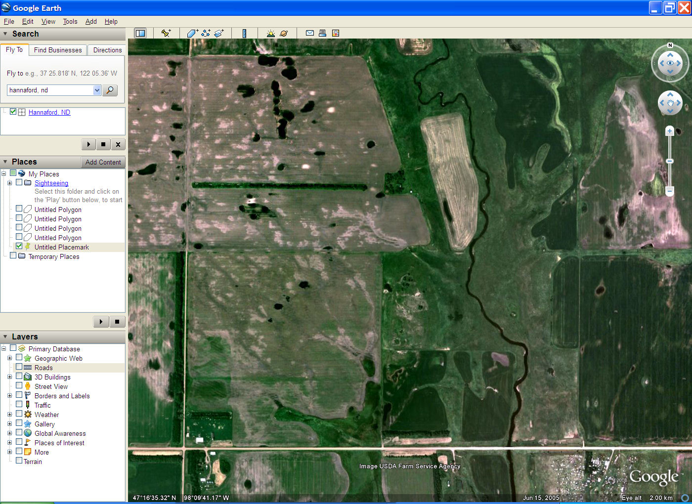Open the Fly To search history dropdown

pyautogui.click(x=97, y=90)
